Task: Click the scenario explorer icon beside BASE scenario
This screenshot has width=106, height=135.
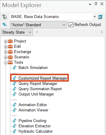Action: tap(5, 17)
